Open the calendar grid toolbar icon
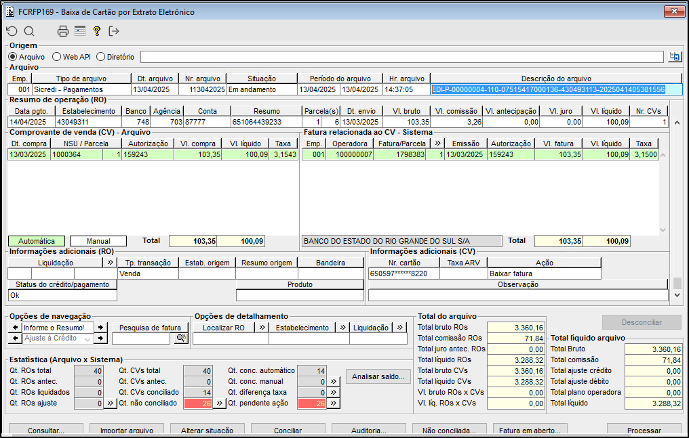This screenshot has width=689, height=438. tap(80, 31)
